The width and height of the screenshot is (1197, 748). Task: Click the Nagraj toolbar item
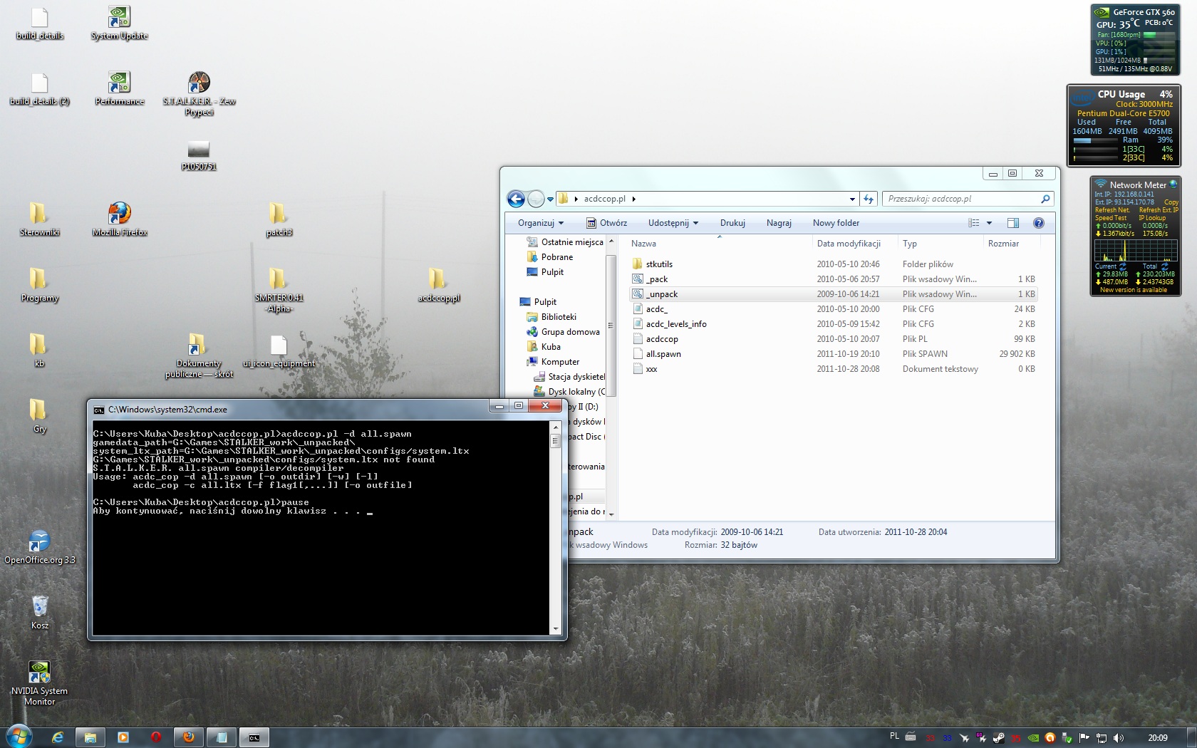[x=779, y=223]
